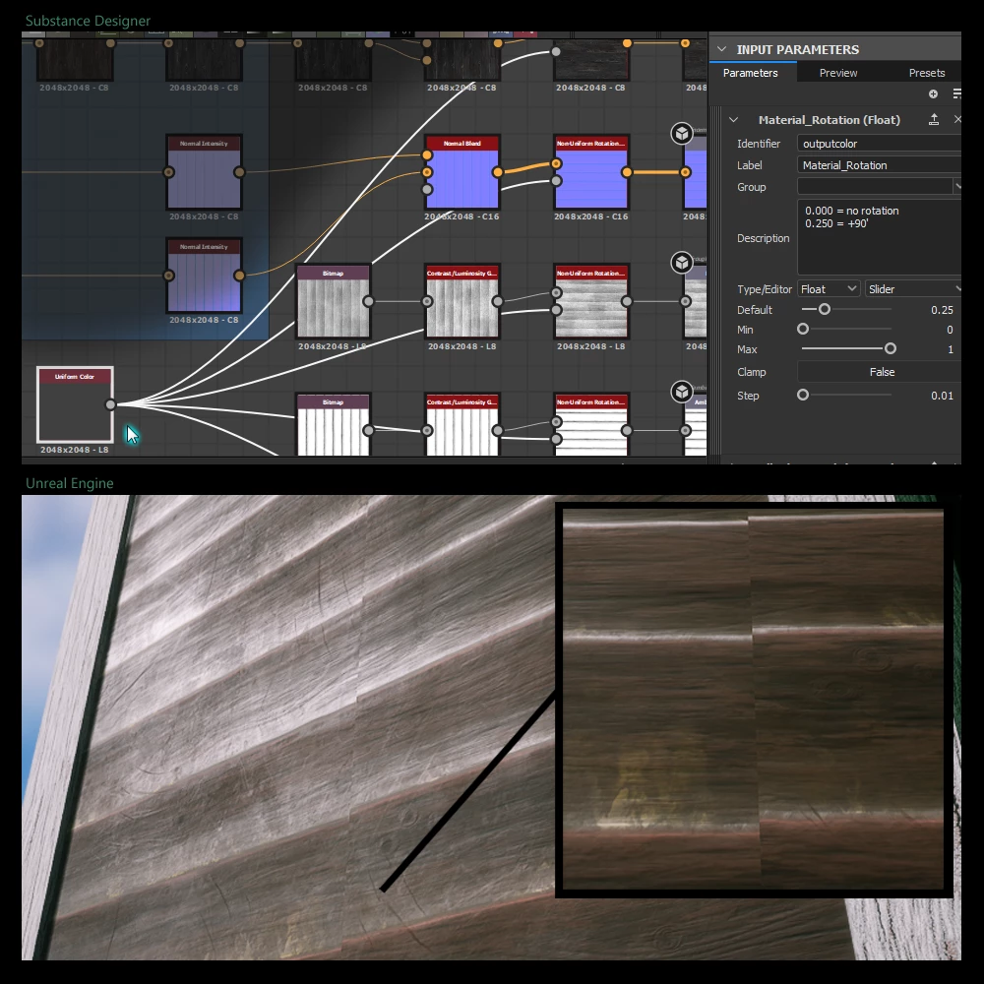Select the Uniform Color node
The image size is (984, 984).
[75, 404]
